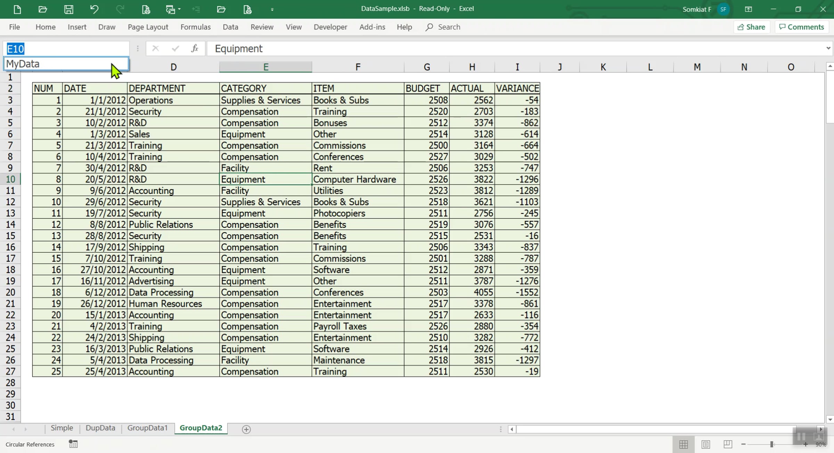
Task: Select the column F header
Action: click(x=358, y=67)
